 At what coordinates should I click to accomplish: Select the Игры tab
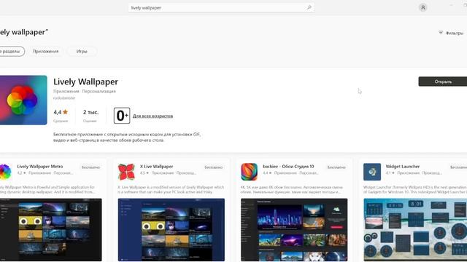[x=82, y=52]
